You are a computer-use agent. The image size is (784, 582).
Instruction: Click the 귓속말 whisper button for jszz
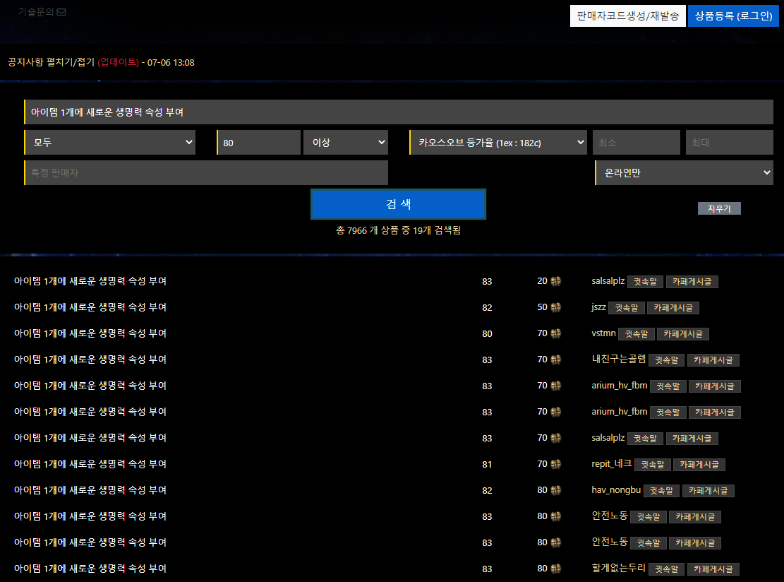[x=627, y=308]
